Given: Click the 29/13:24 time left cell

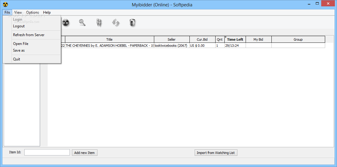Looking at the screenshot, I should coord(235,45).
